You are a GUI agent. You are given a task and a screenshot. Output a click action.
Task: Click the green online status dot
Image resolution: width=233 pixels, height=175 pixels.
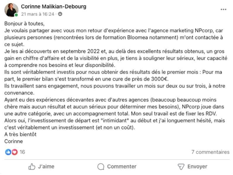click(16, 15)
